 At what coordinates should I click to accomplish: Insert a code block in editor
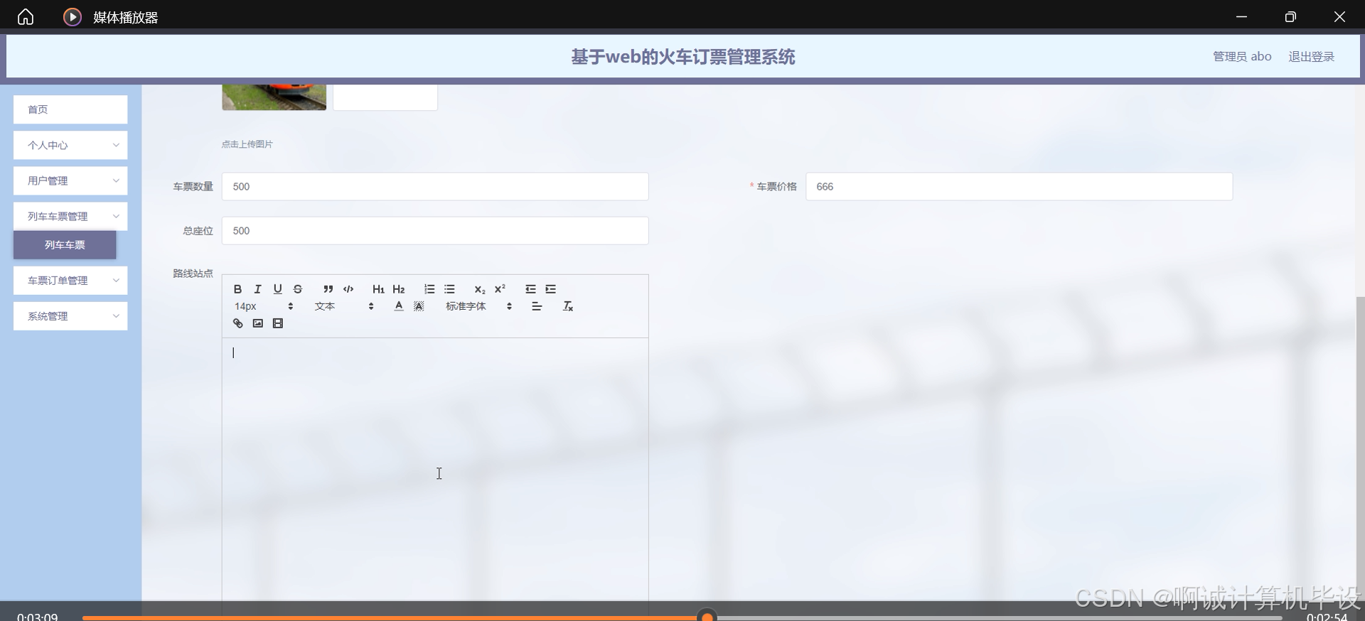348,289
